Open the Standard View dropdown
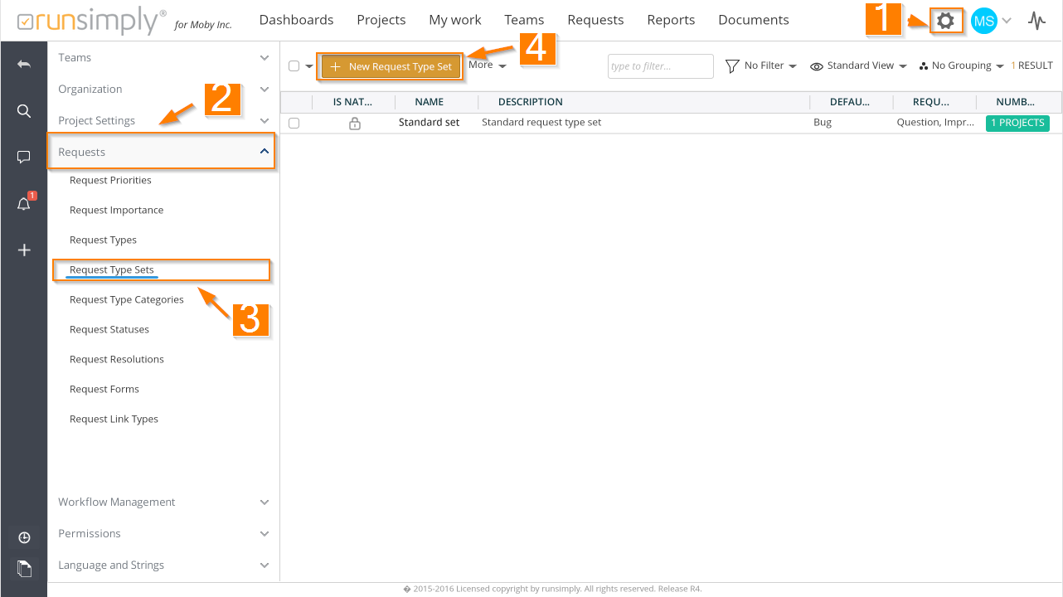This screenshot has height=597, width=1063. coord(858,66)
